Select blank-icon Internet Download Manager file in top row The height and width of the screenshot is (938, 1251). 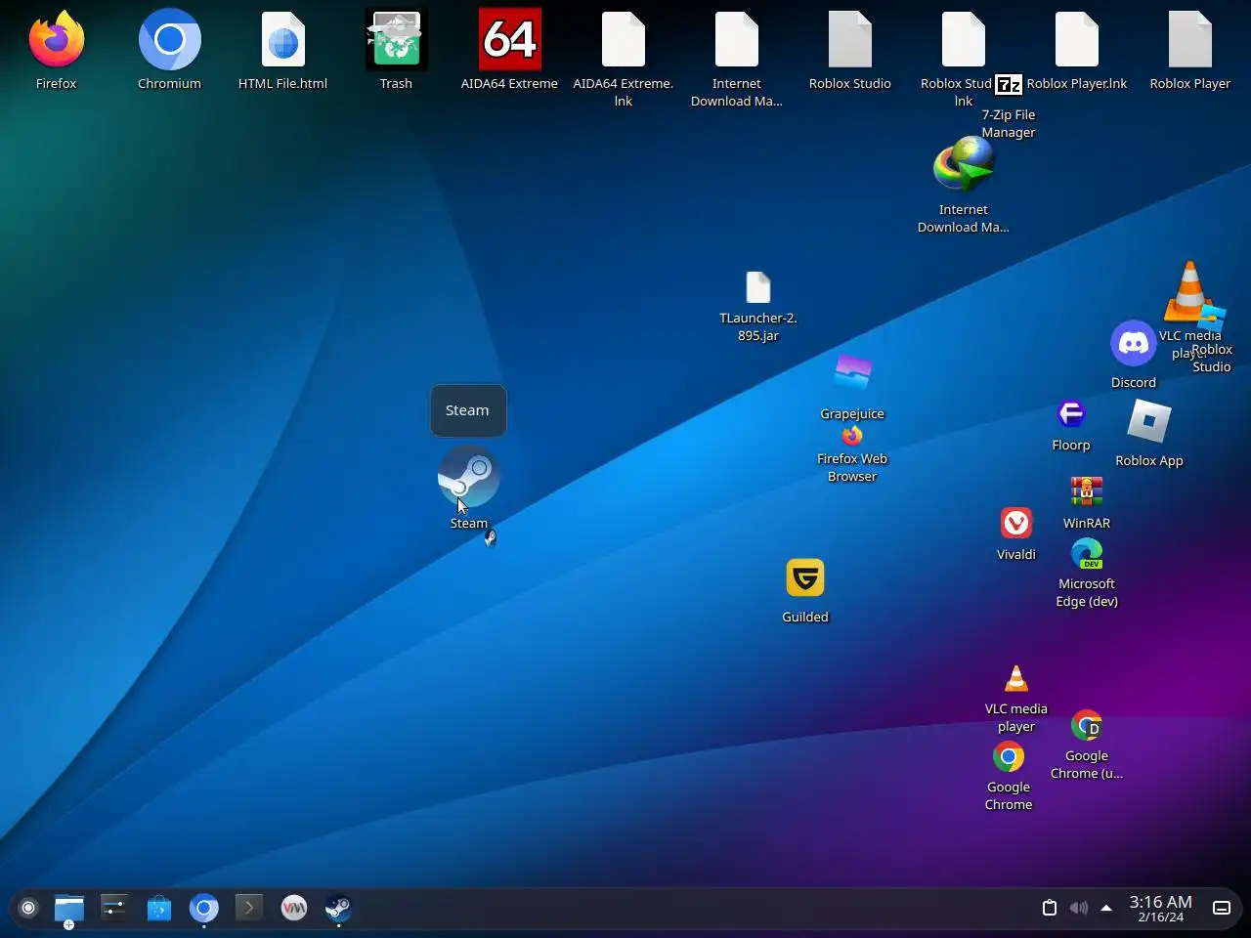click(737, 40)
